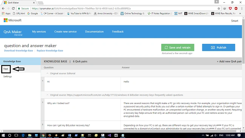
Task: Open the red shield extension icon
Action: coord(230,8)
